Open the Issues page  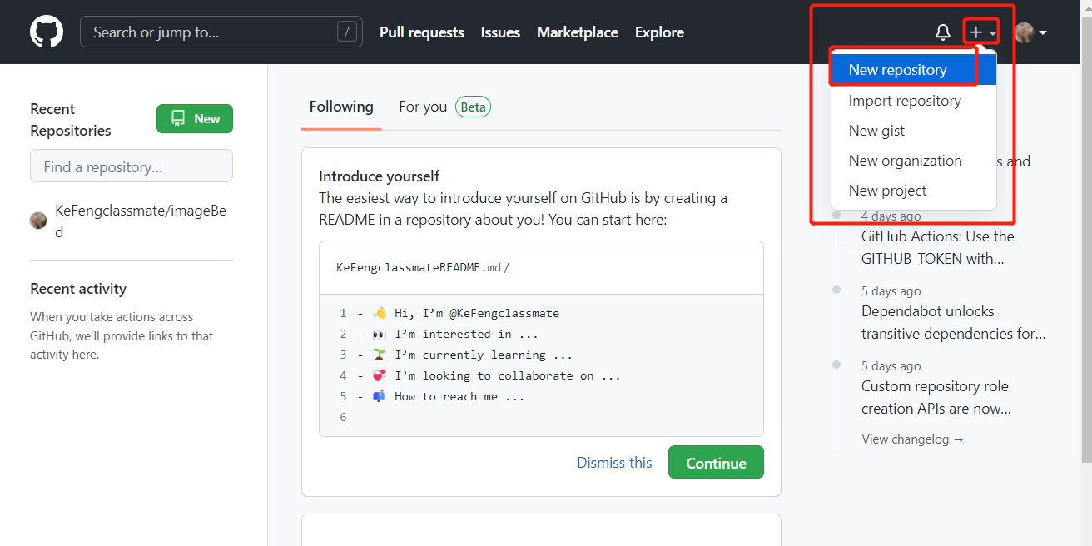click(500, 32)
